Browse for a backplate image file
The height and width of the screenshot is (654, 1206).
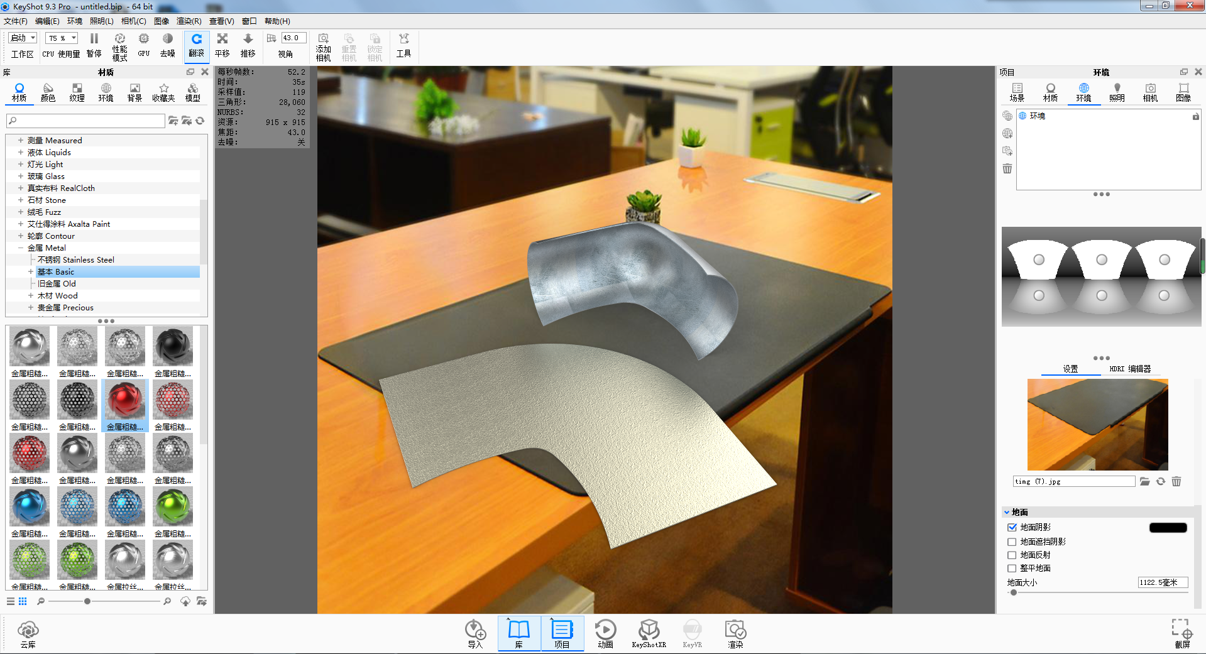[x=1144, y=481]
